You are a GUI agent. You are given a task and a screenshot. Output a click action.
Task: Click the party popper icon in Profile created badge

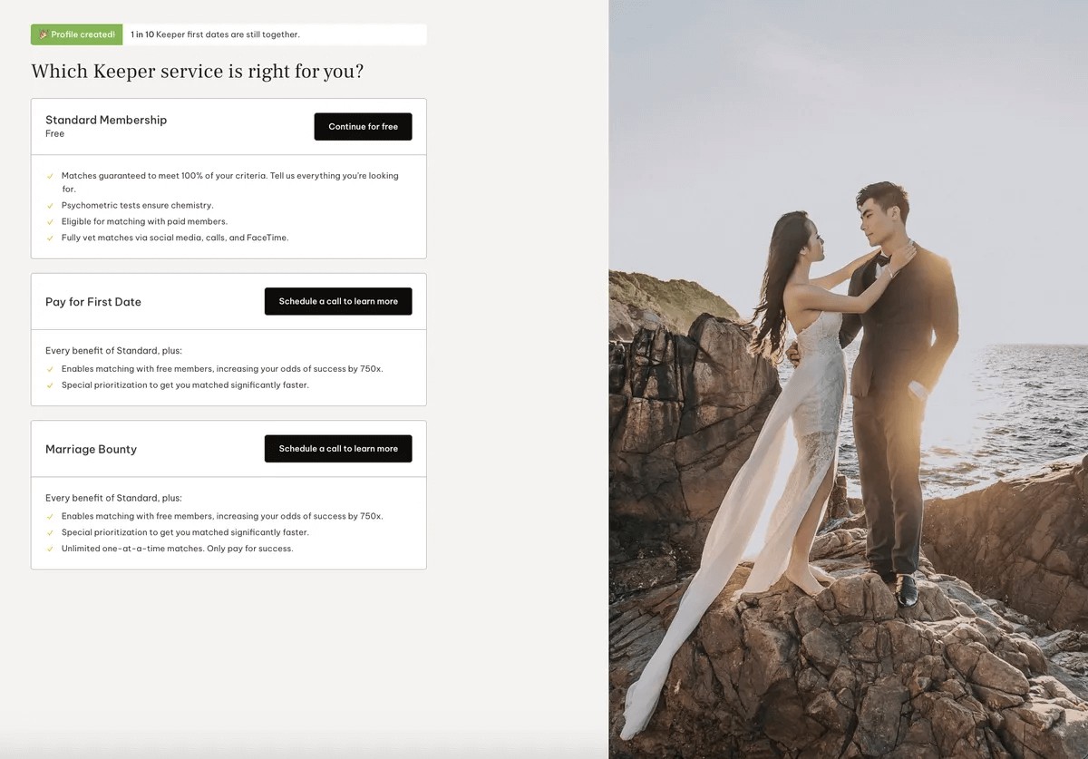[44, 34]
